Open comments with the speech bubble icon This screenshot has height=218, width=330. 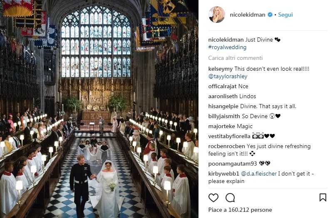(230, 198)
